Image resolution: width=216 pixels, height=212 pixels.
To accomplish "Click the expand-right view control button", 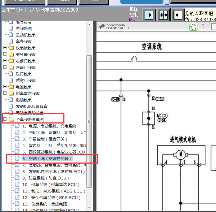I will [149, 15].
